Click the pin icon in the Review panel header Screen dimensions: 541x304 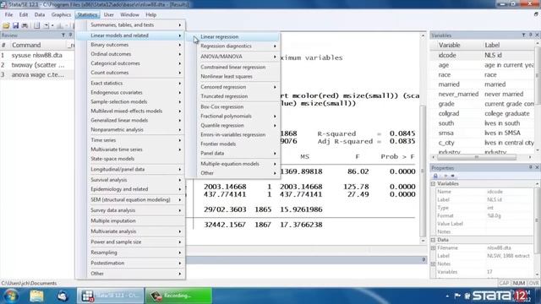point(70,35)
